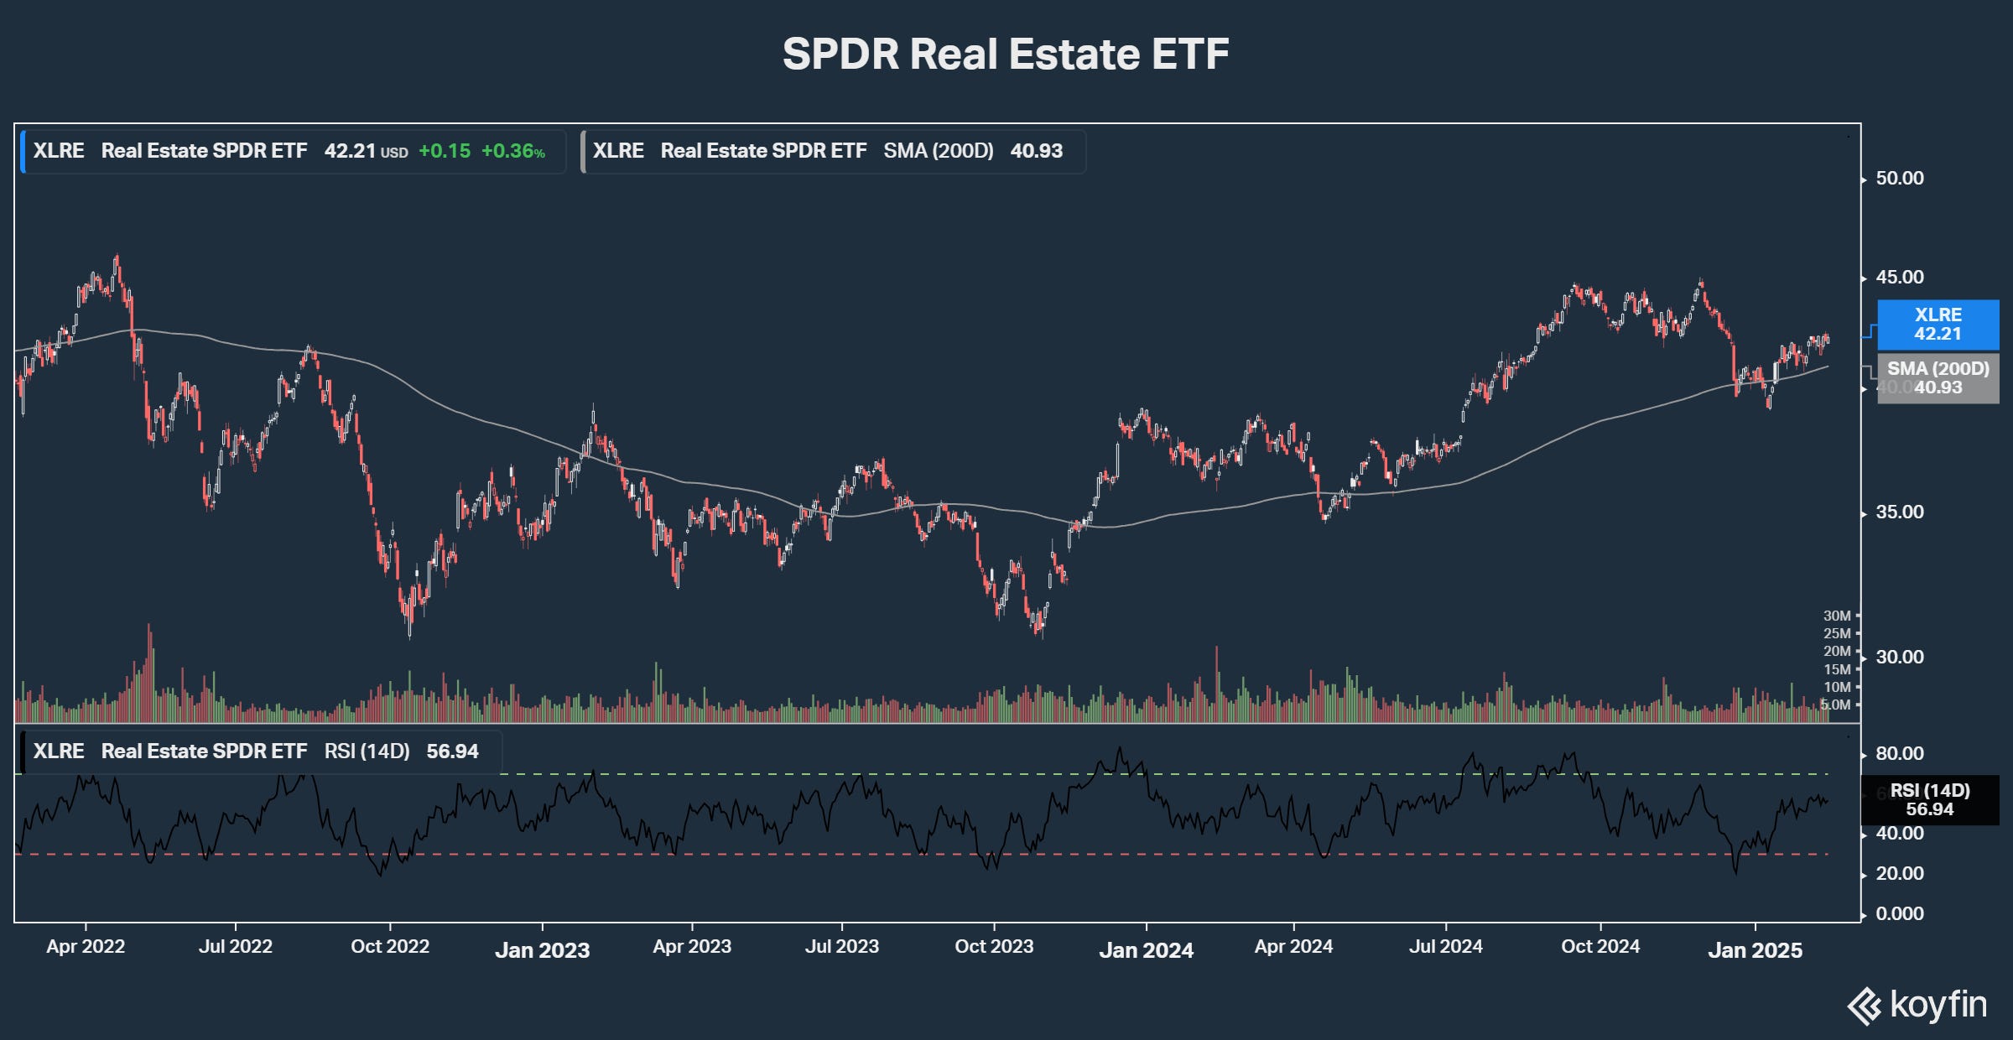Click the +0.15 change value in legend

click(x=445, y=151)
